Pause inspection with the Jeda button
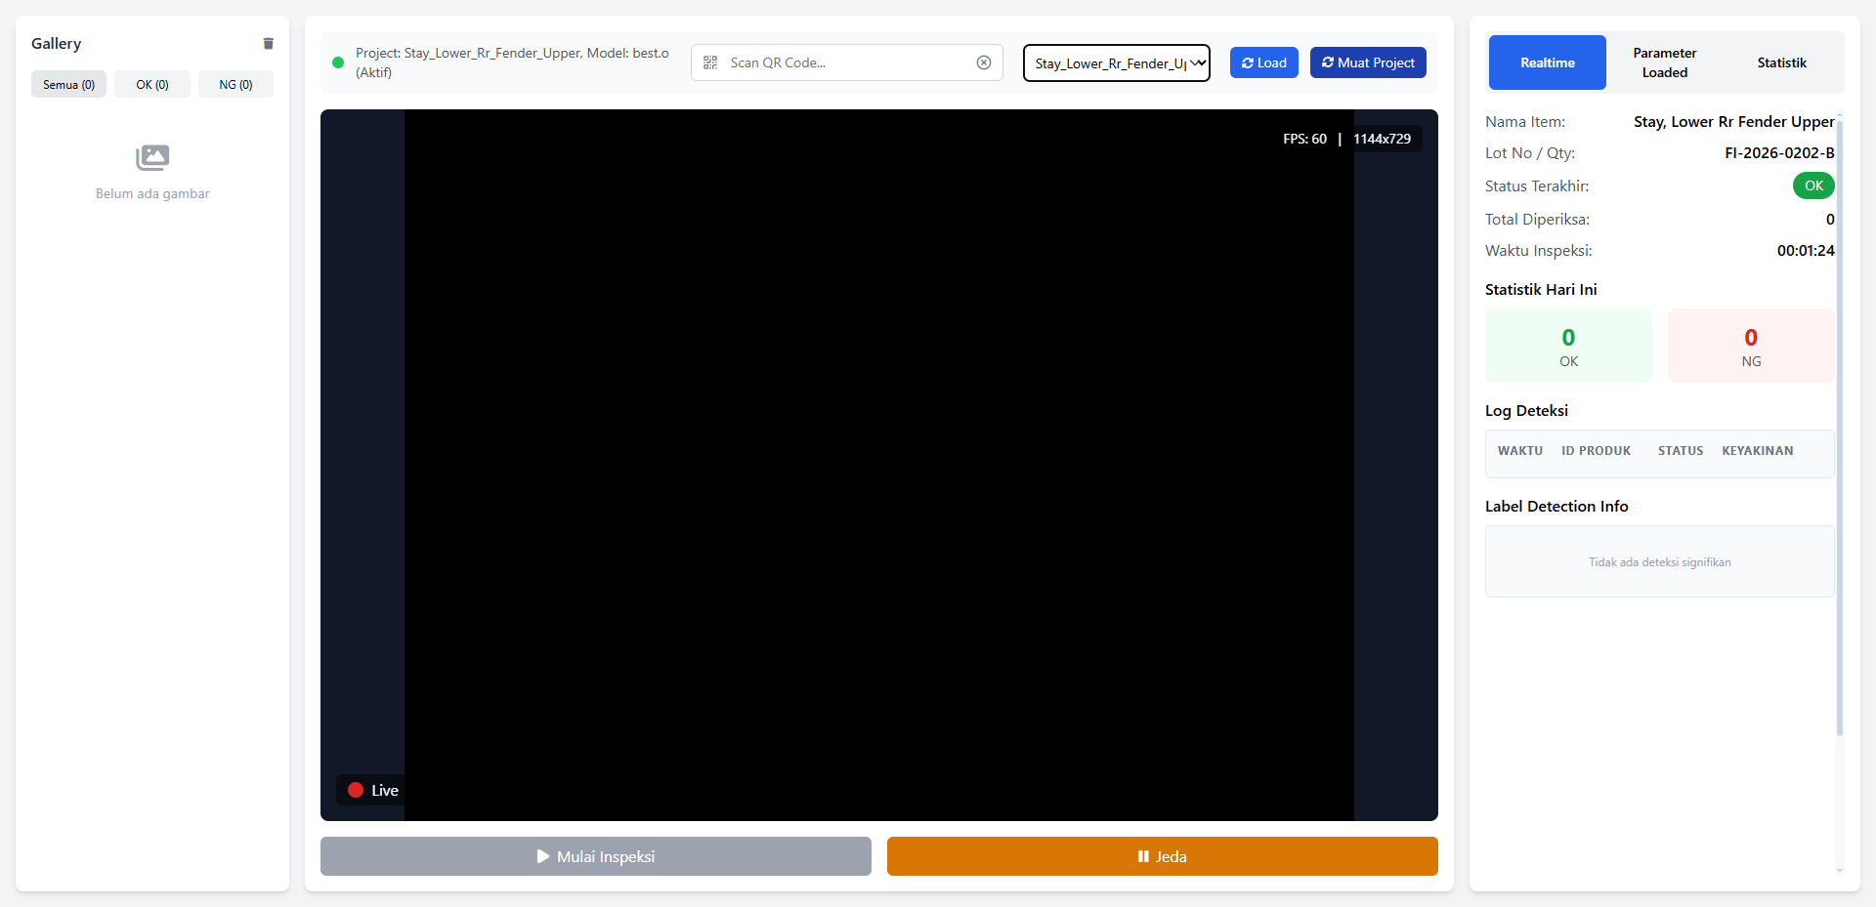This screenshot has height=907, width=1876. point(1163,856)
